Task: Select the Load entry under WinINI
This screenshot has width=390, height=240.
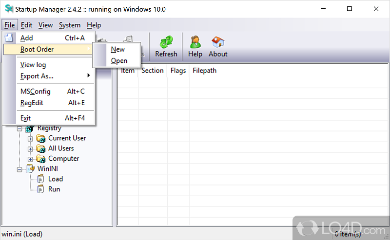Action: coord(56,179)
